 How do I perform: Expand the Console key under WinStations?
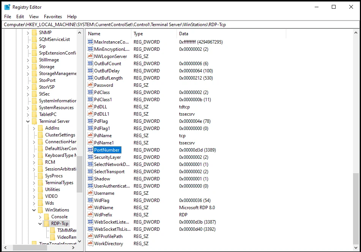(x=40, y=217)
